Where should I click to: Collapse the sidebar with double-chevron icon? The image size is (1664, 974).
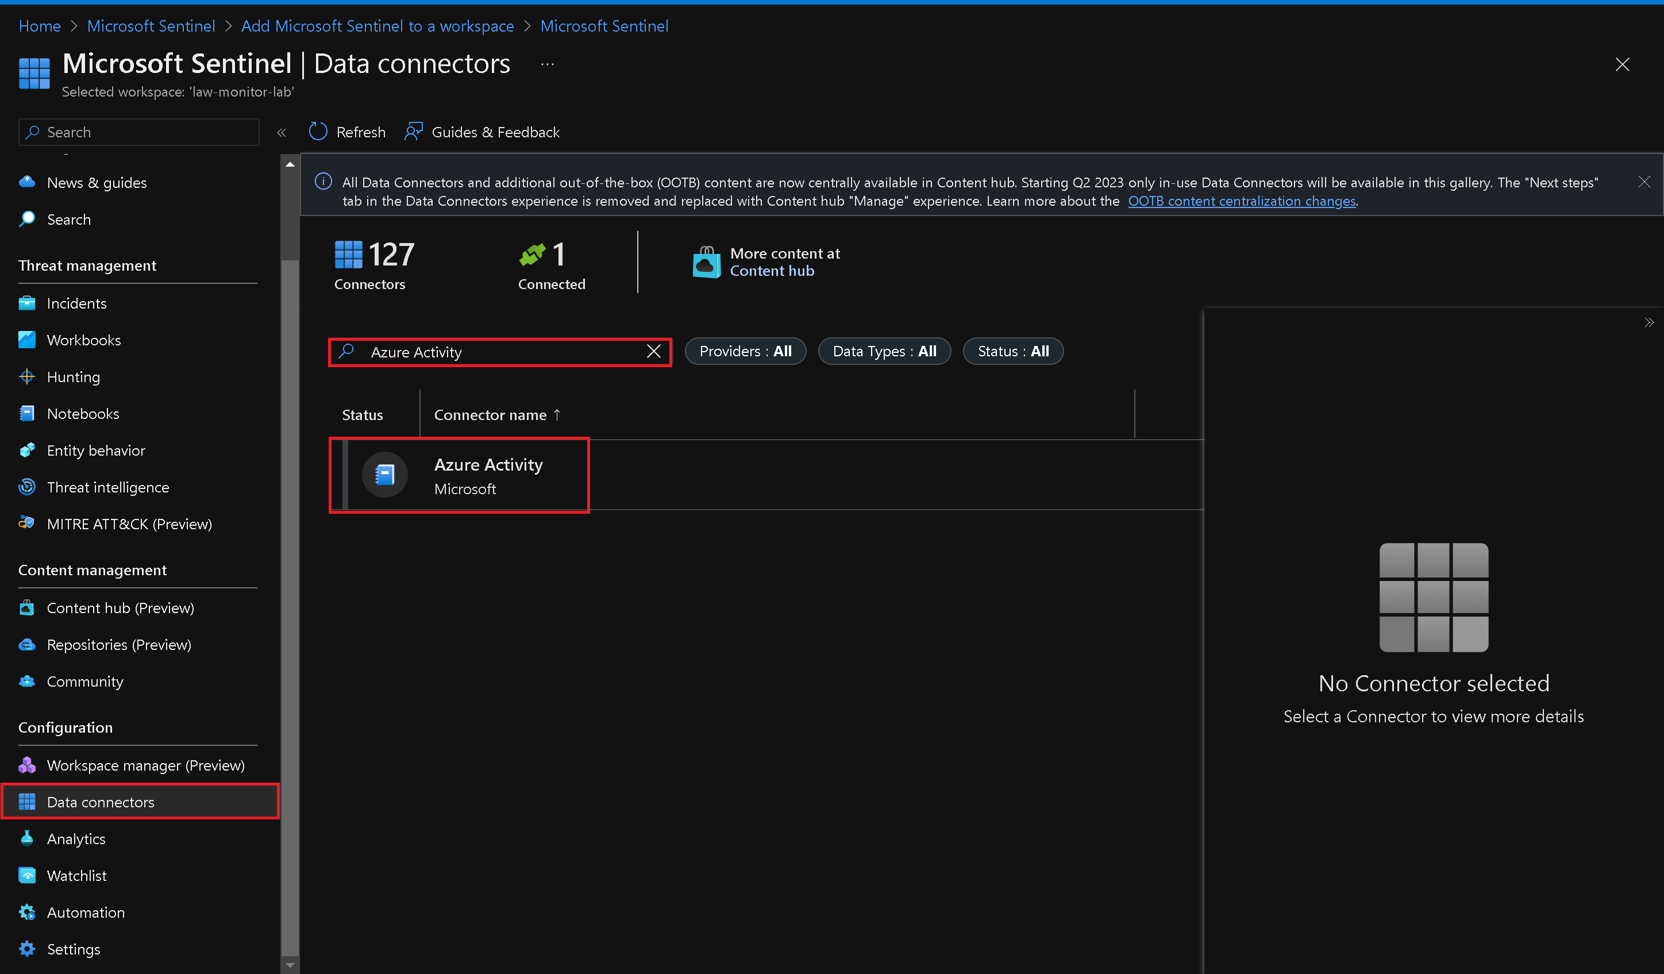(282, 133)
